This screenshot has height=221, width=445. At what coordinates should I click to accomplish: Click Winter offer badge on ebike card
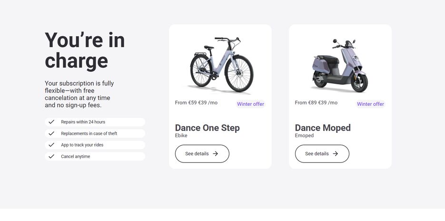pyautogui.click(x=251, y=104)
